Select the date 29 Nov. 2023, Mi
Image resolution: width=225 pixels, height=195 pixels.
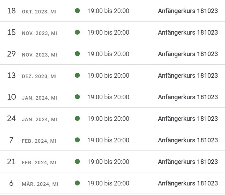coord(32,54)
